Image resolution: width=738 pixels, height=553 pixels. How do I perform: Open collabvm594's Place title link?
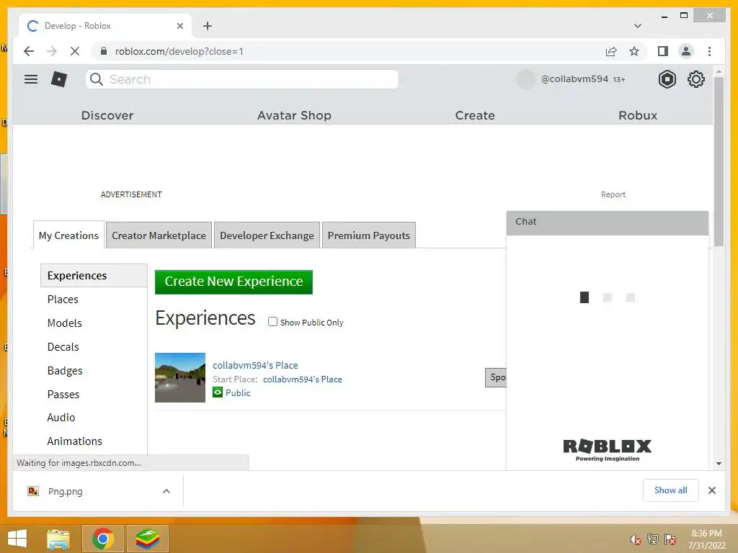[255, 365]
